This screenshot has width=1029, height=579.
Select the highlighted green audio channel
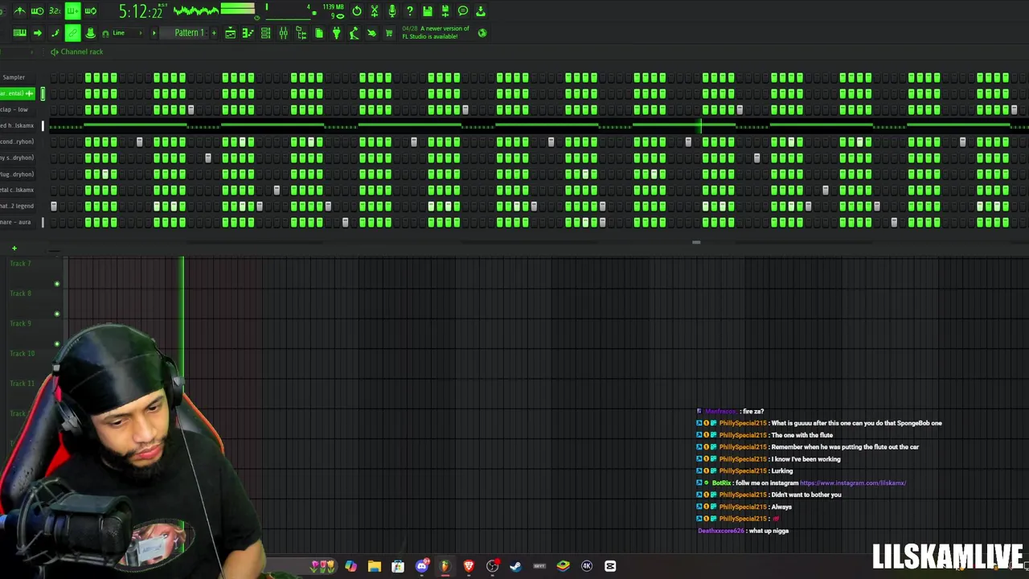(x=16, y=93)
